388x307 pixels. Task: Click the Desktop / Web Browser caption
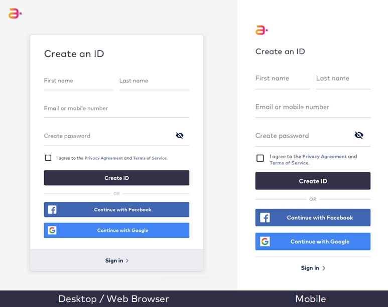(x=113, y=299)
